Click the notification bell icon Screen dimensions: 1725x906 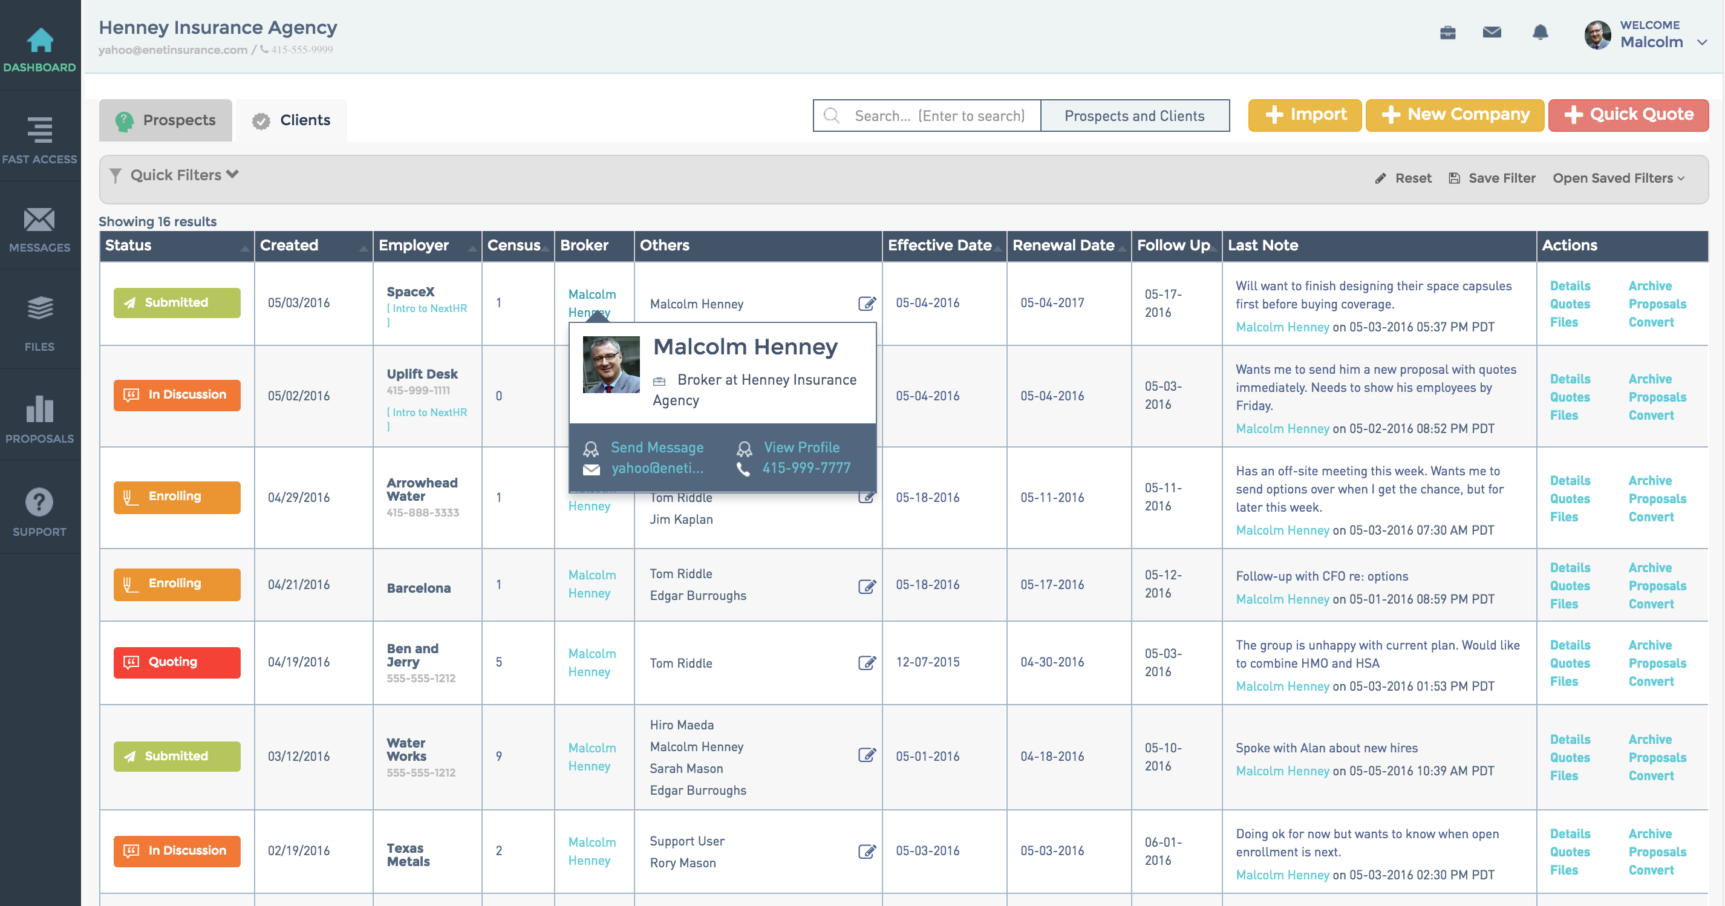pyautogui.click(x=1539, y=32)
